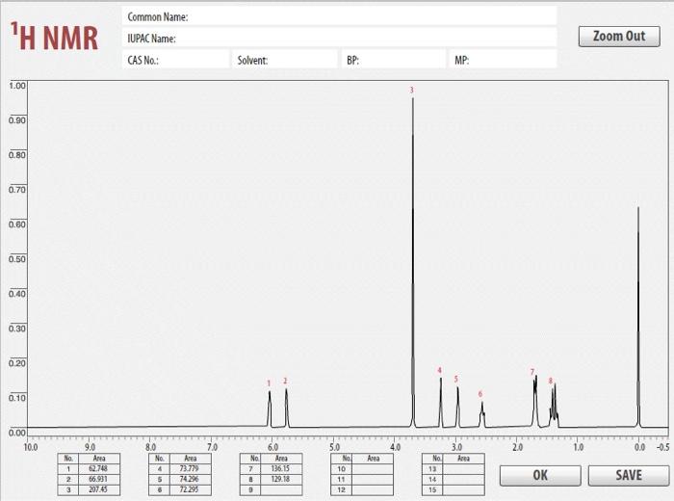Focus the IUPAC Name field
The image size is (674, 501).
coord(339,39)
